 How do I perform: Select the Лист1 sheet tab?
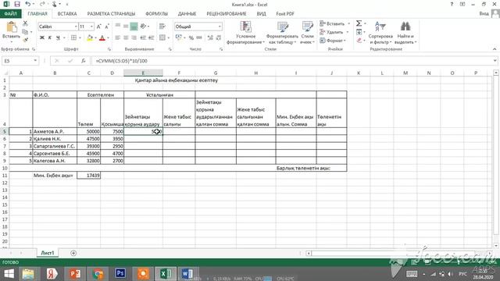coord(48,253)
